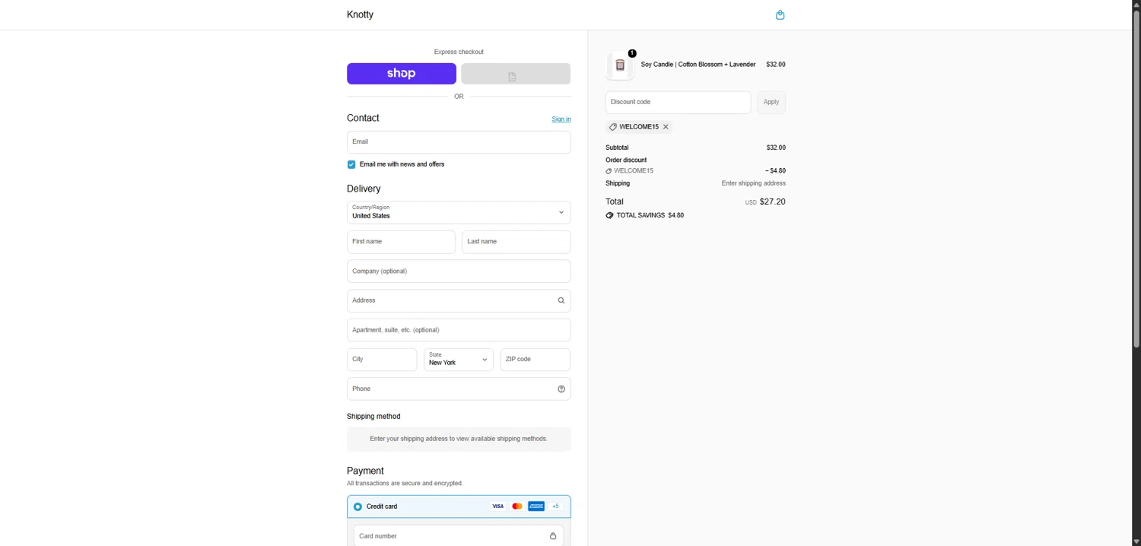Viewport: 1141px width, 546px height.
Task: Toggle Email me with news and offers
Action: [x=351, y=164]
